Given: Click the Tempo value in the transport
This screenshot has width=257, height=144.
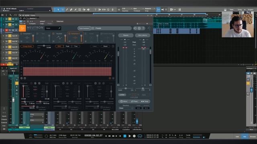Looking at the screenshot, I should tap(188, 135).
